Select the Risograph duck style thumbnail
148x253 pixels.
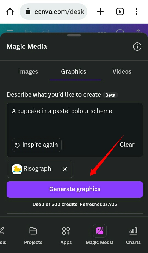click(17, 169)
